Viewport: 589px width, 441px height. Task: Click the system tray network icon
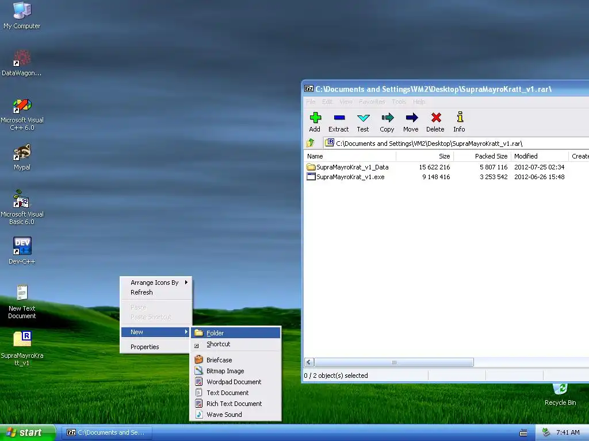[546, 432]
